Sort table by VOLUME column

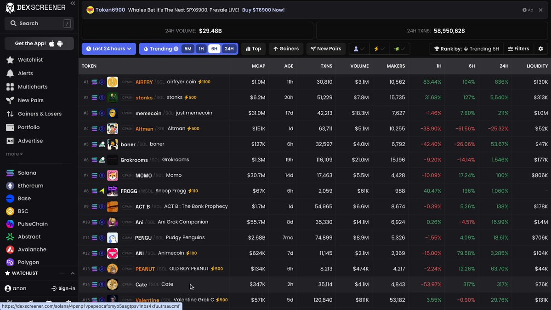click(359, 66)
